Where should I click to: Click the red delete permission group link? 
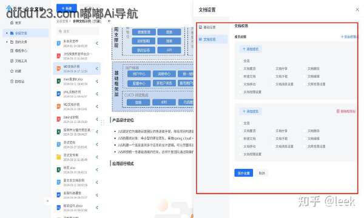(x=346, y=111)
